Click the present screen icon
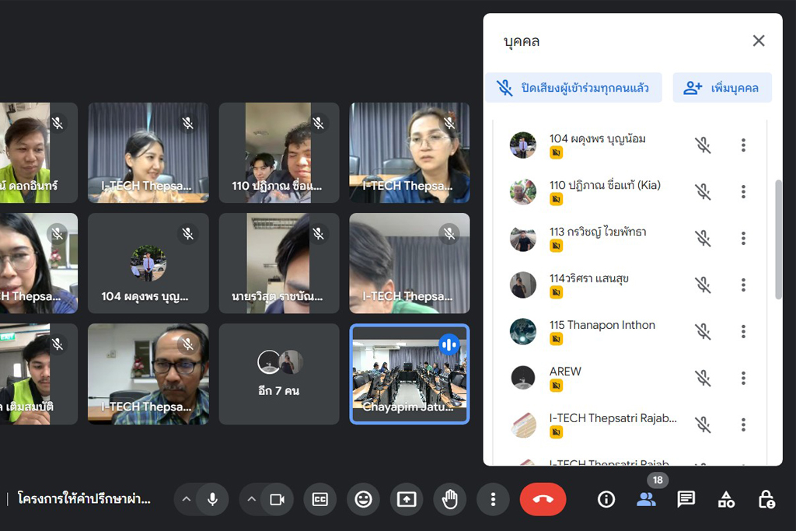Image resolution: width=796 pixels, height=531 pixels. [407, 500]
